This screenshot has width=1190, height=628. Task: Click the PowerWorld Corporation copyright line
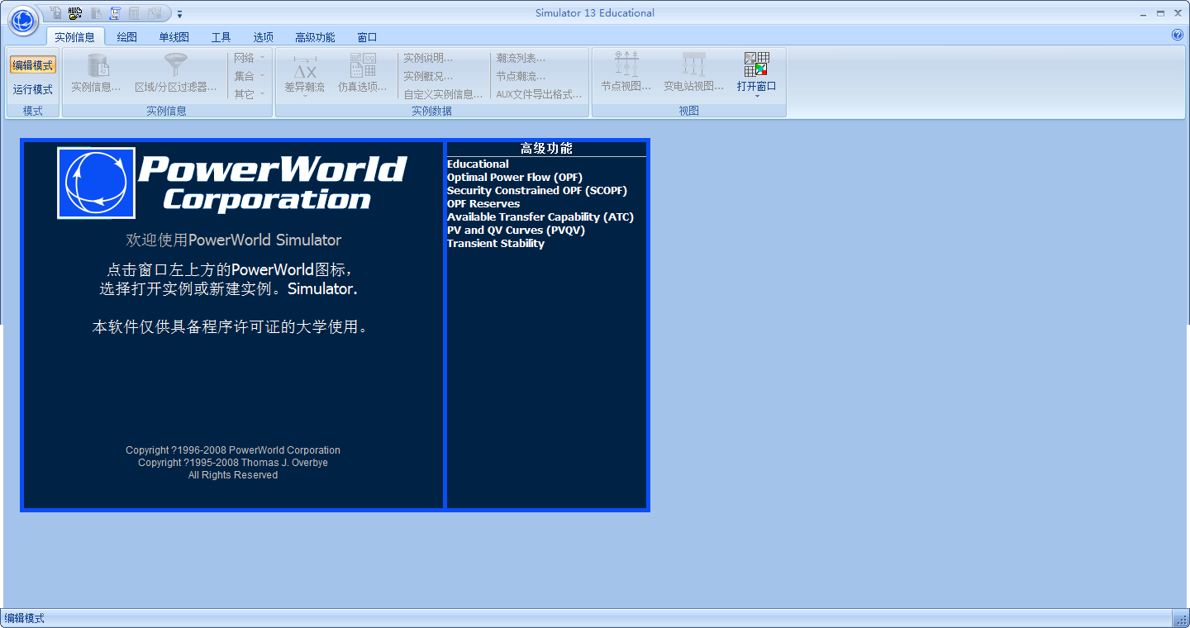(x=233, y=450)
